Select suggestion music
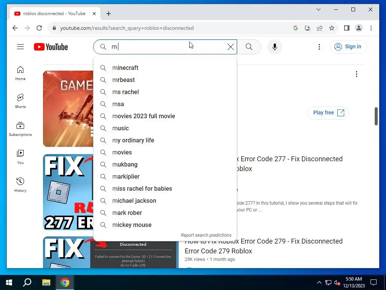The width and height of the screenshot is (386, 290). point(165,128)
